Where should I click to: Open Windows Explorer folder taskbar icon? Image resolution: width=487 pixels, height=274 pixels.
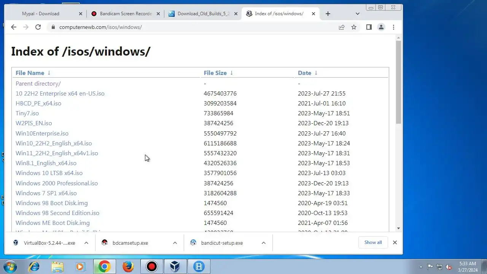[x=57, y=267]
